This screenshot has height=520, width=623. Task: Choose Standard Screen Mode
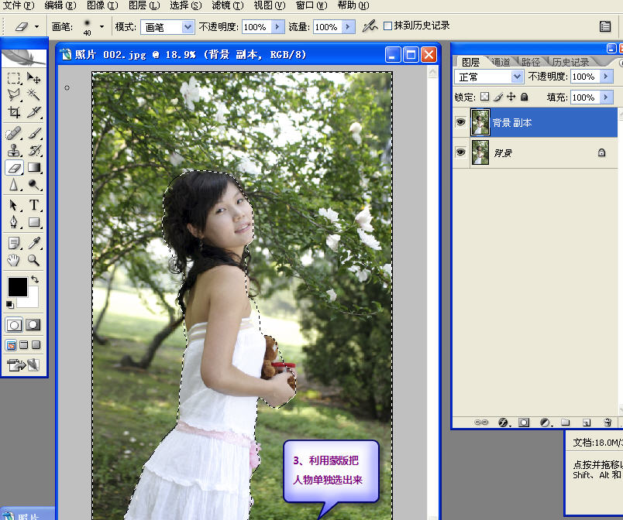click(x=11, y=345)
